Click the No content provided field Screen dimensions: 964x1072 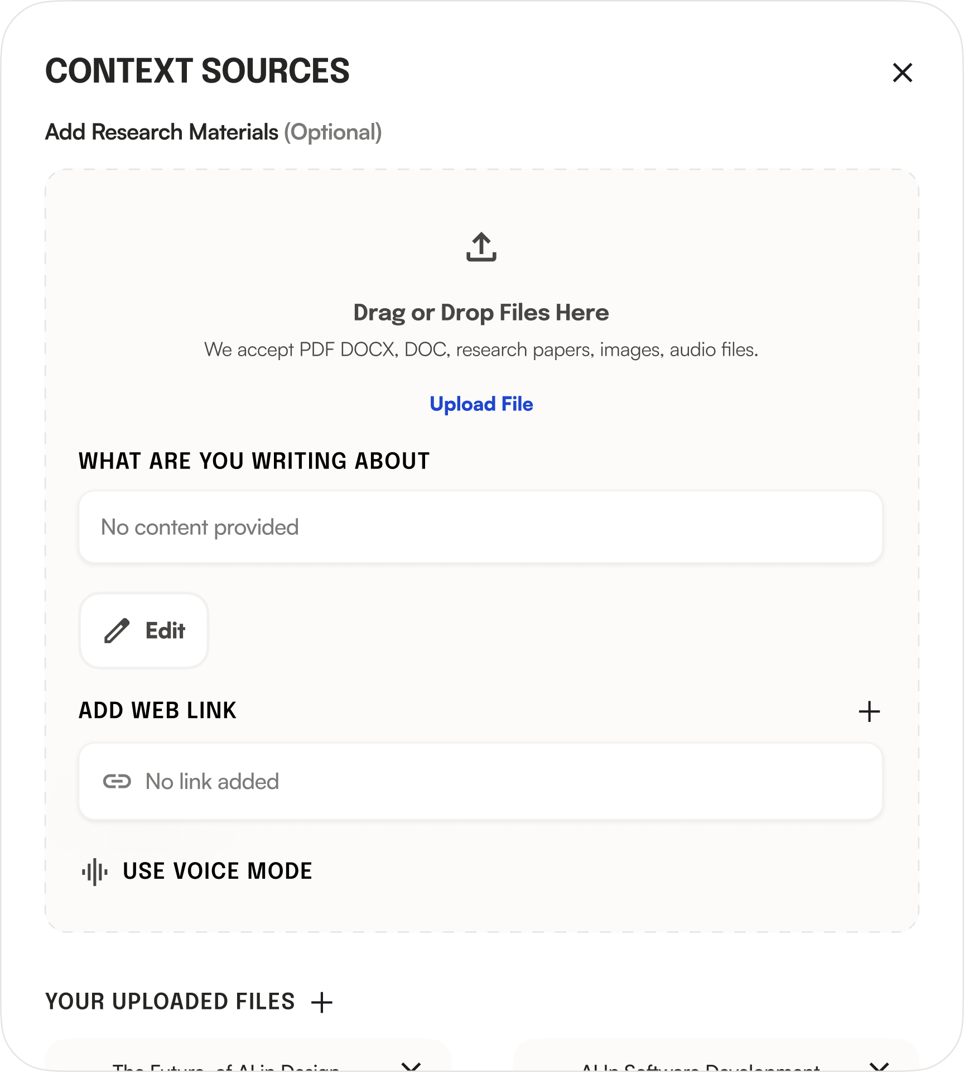pyautogui.click(x=481, y=527)
